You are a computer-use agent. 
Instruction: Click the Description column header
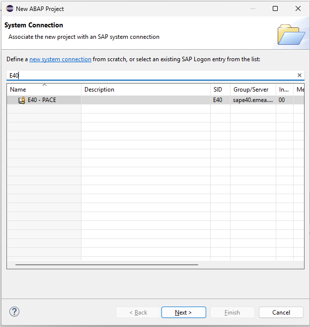[146, 90]
